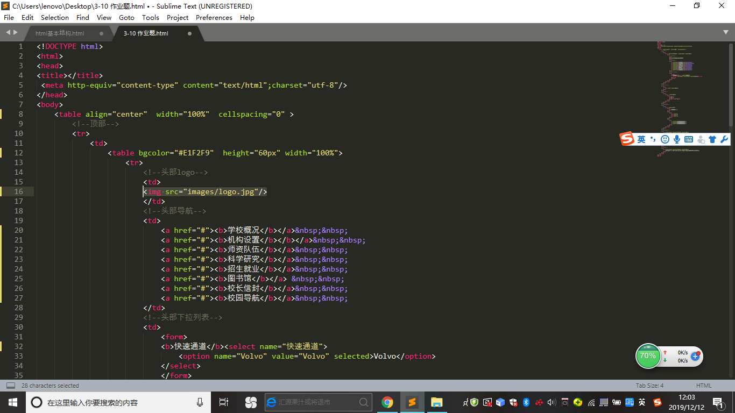Open the notification action center icon
The image size is (735, 413).
(718, 402)
